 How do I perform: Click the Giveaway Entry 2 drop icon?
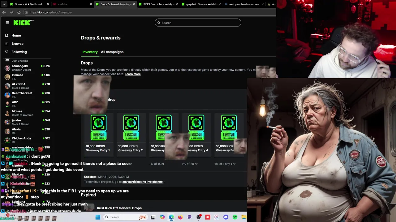[131, 127]
